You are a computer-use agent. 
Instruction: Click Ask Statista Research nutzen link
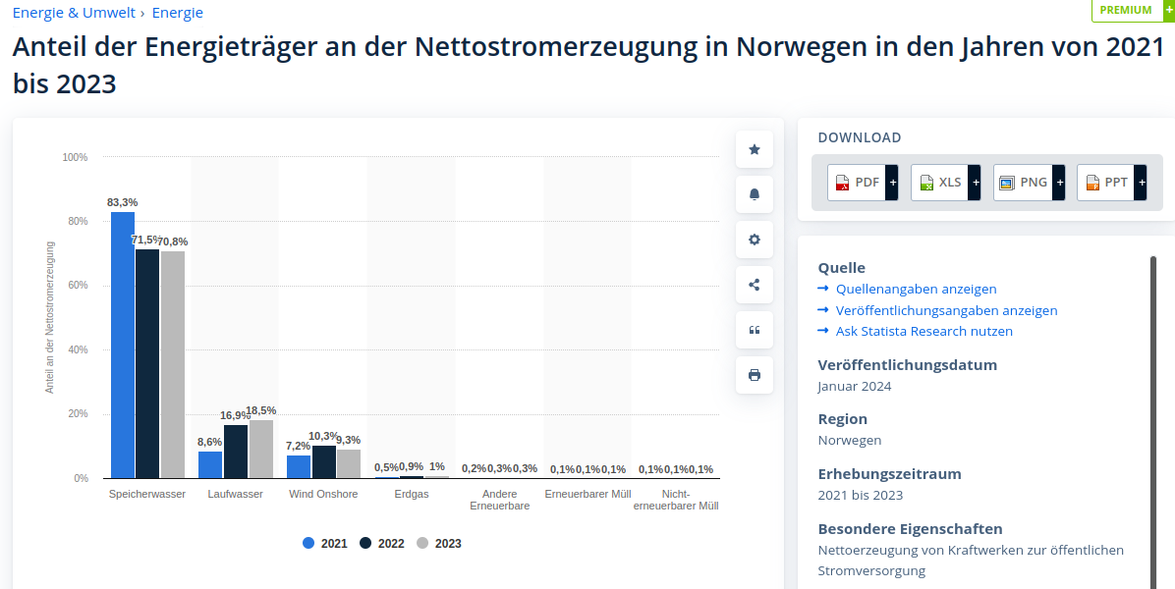[923, 331]
